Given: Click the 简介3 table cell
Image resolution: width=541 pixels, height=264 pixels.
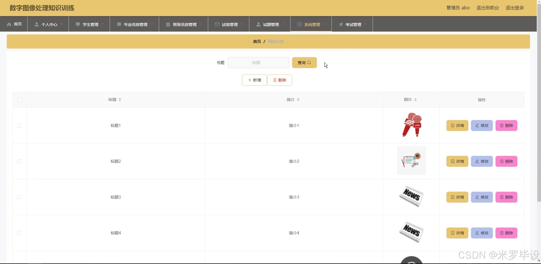Looking at the screenshot, I should (294, 197).
